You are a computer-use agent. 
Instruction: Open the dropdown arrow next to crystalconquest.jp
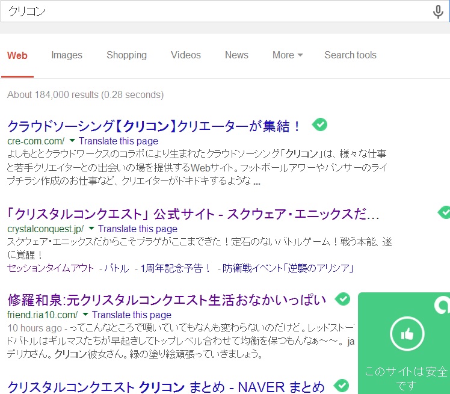tap(91, 229)
